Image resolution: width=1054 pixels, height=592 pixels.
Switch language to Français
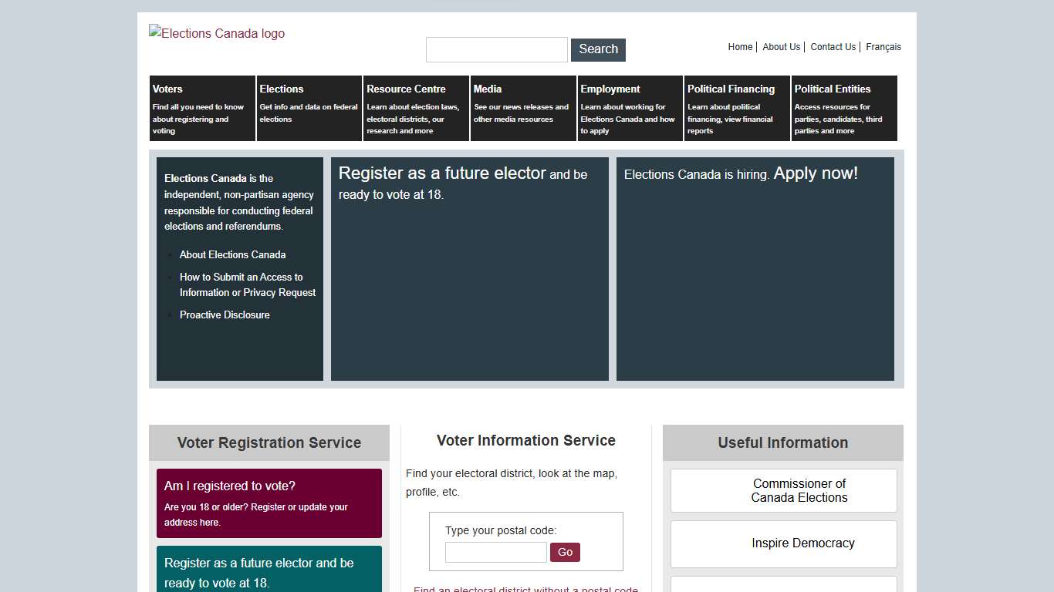pyautogui.click(x=883, y=47)
